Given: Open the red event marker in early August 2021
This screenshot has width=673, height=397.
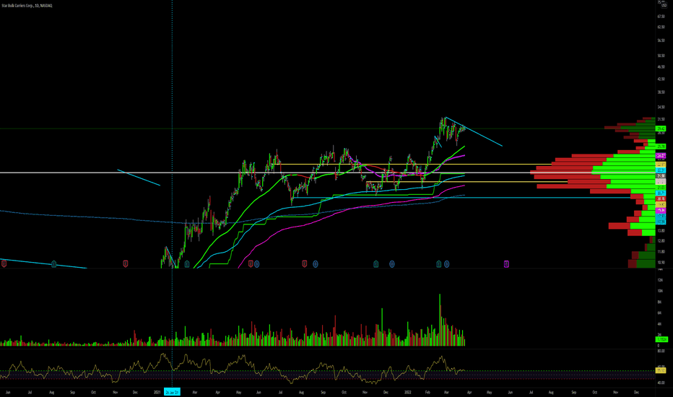Looking at the screenshot, I should (304, 264).
